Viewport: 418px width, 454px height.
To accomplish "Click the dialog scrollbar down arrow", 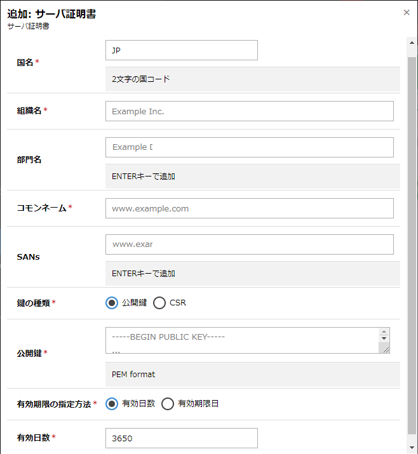I will click(412, 448).
